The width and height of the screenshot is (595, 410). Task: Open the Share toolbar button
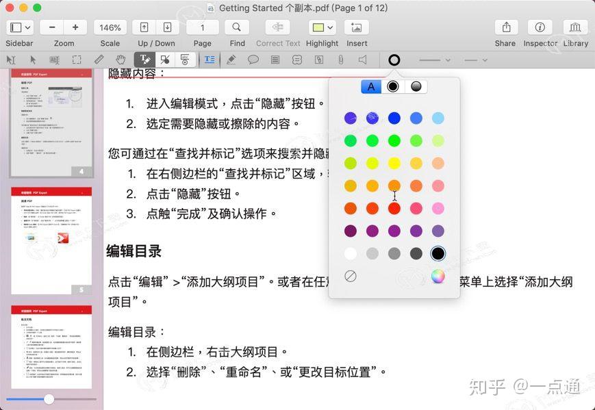[506, 27]
